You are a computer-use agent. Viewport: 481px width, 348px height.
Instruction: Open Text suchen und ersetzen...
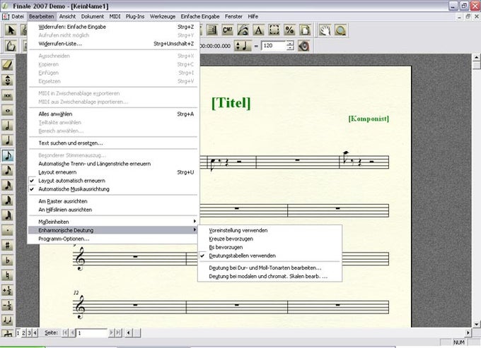(x=113, y=143)
